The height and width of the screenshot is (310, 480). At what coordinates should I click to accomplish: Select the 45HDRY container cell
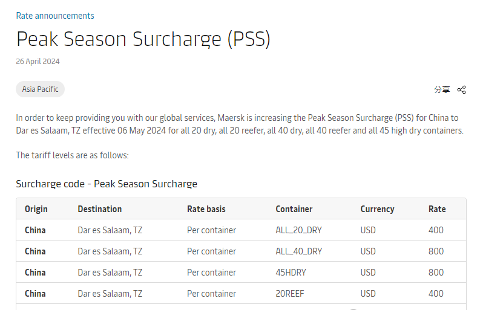291,273
